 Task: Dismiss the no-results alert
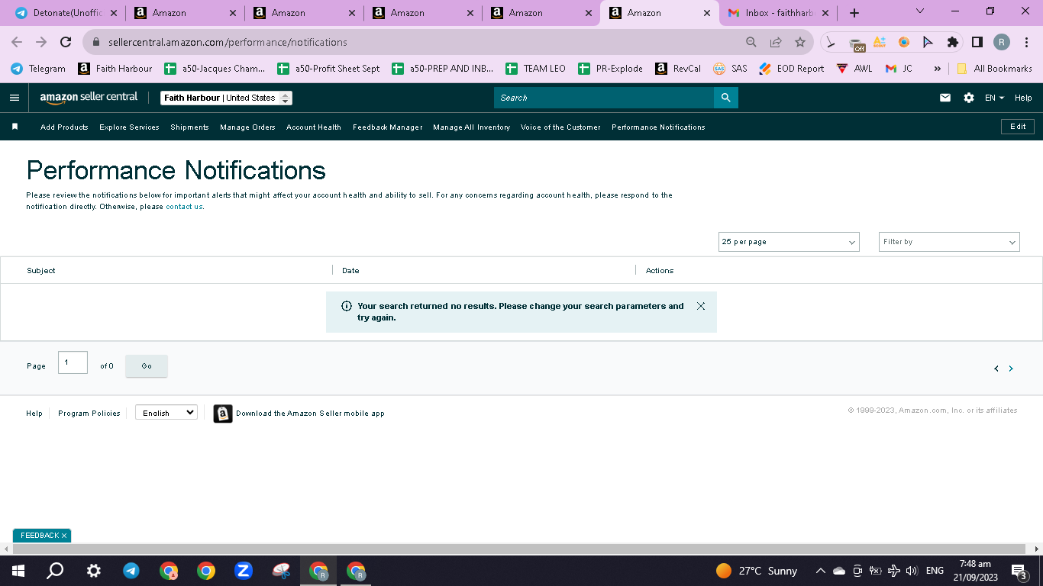(701, 306)
